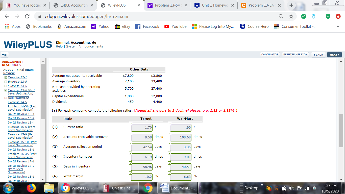The height and width of the screenshot is (194, 345).
Task: Click the BACK button
Action: tap(318, 55)
